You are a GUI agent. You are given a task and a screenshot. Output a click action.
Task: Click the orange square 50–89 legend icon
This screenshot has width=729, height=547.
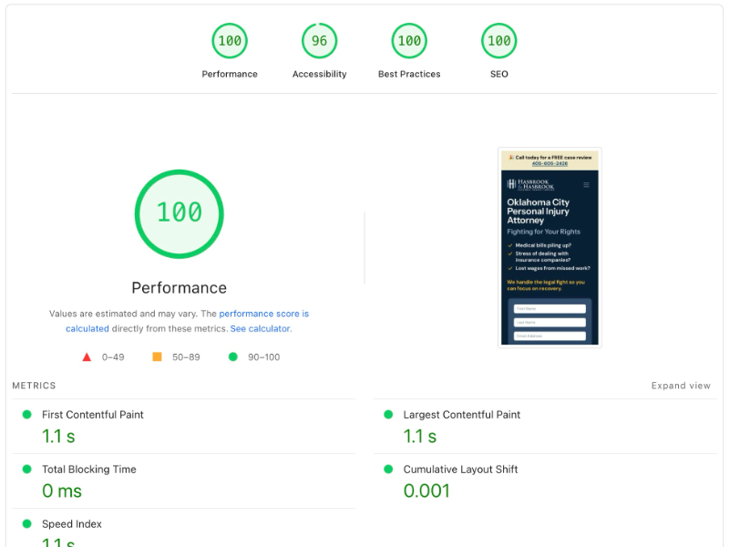point(157,356)
